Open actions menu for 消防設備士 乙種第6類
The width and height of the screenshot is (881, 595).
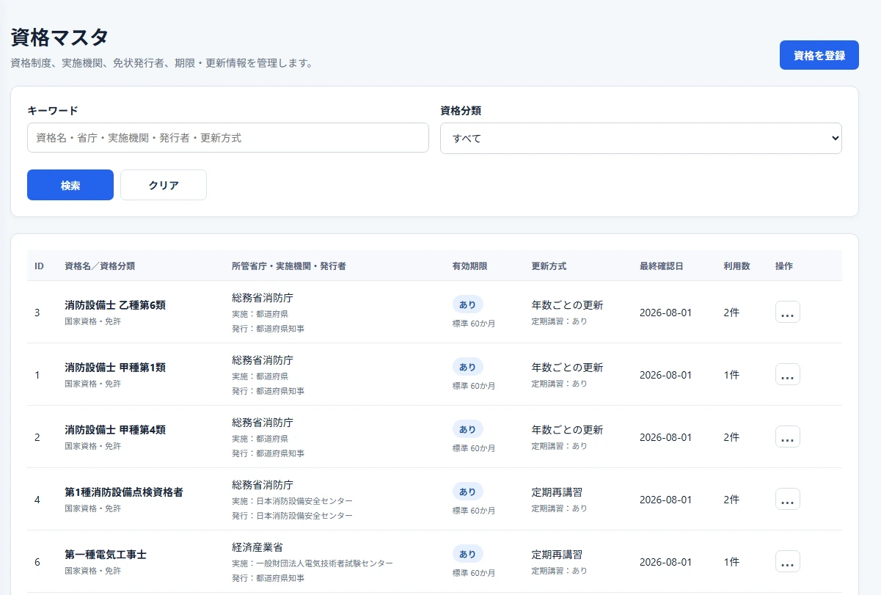(x=787, y=312)
